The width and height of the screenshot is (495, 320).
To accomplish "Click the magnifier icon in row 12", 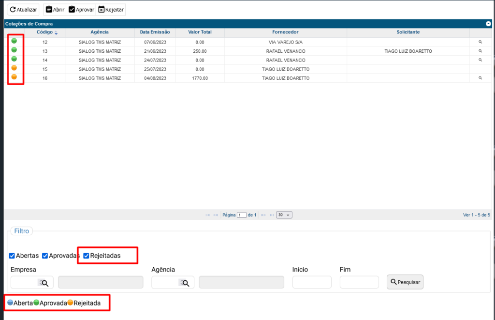I will 480,42.
